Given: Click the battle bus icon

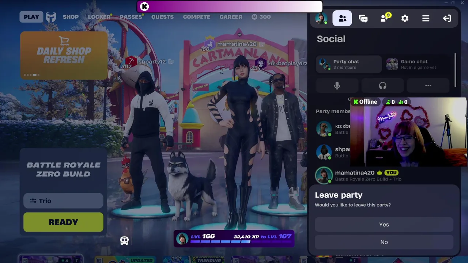Looking at the screenshot, I should (124, 241).
